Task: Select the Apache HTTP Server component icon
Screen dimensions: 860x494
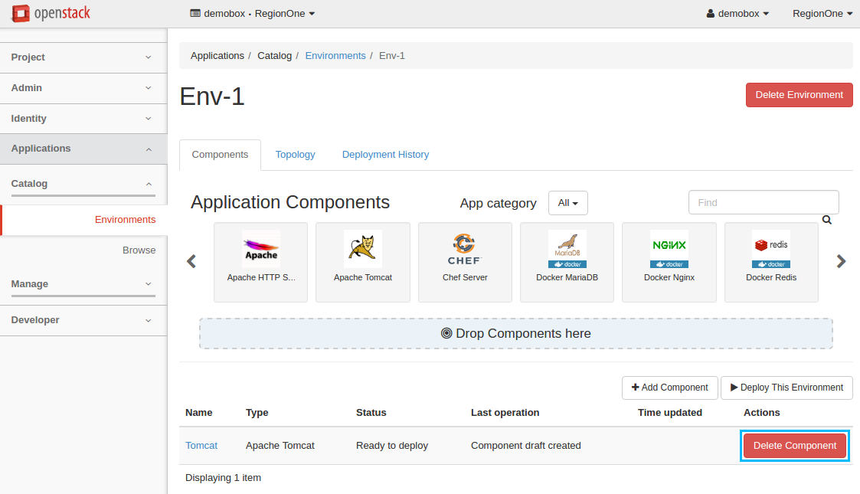Action: [x=261, y=250]
